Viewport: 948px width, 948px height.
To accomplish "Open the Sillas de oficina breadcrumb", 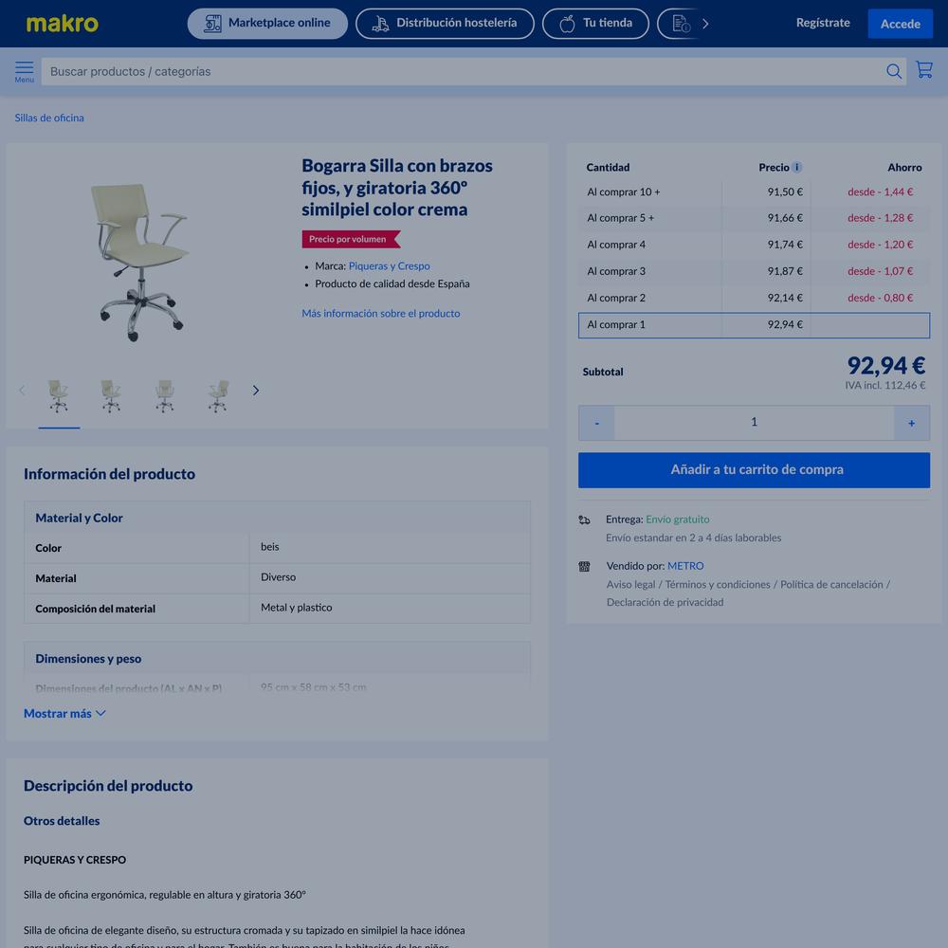I will (x=49, y=118).
